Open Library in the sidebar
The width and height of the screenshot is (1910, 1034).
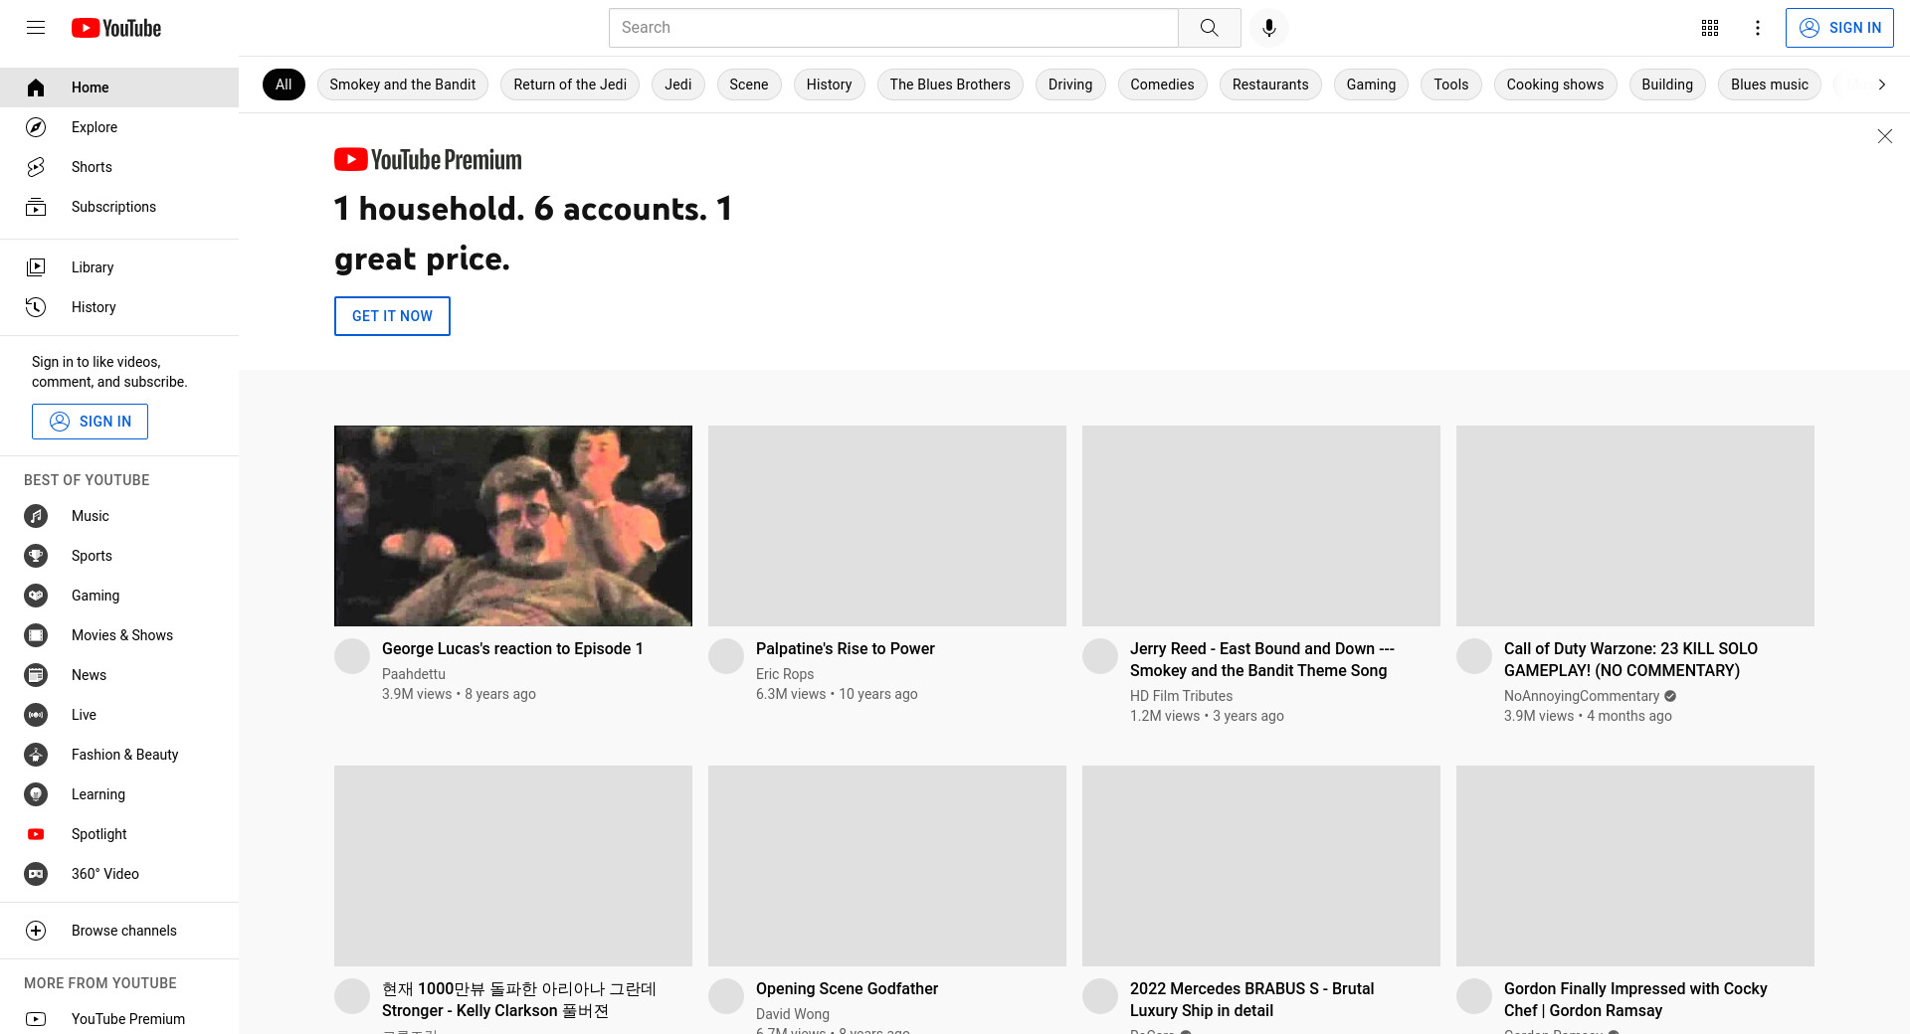click(119, 267)
